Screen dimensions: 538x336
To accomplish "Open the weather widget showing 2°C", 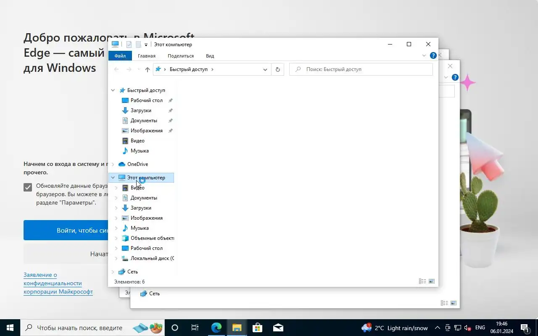I will [394, 328].
